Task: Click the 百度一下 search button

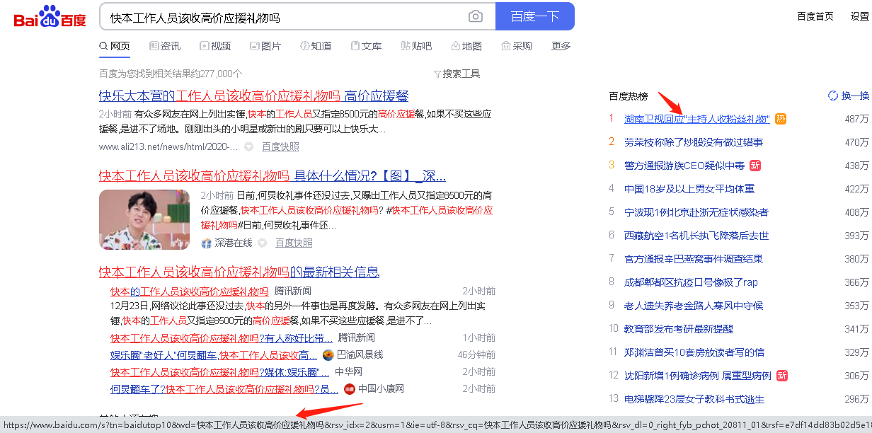Action: click(535, 16)
